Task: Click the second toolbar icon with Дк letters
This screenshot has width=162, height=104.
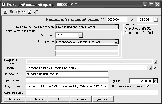Action: tap(11, 12)
